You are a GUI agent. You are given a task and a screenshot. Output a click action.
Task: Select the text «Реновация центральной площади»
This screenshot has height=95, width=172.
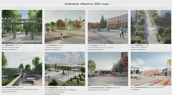(x=61, y=90)
